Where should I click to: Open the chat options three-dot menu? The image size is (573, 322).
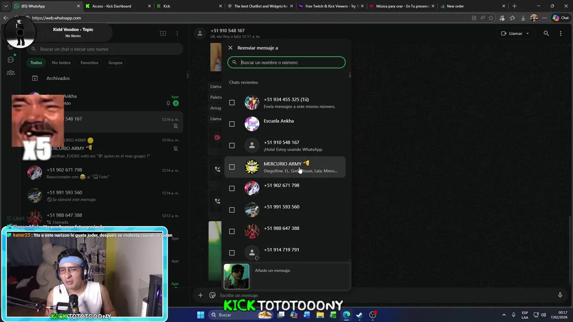coord(560,34)
